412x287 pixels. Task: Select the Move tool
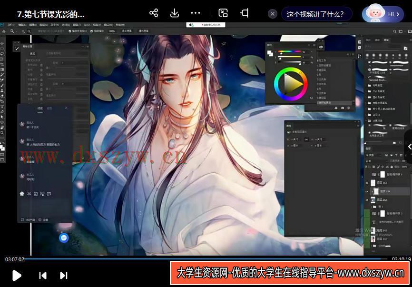click(x=2, y=43)
